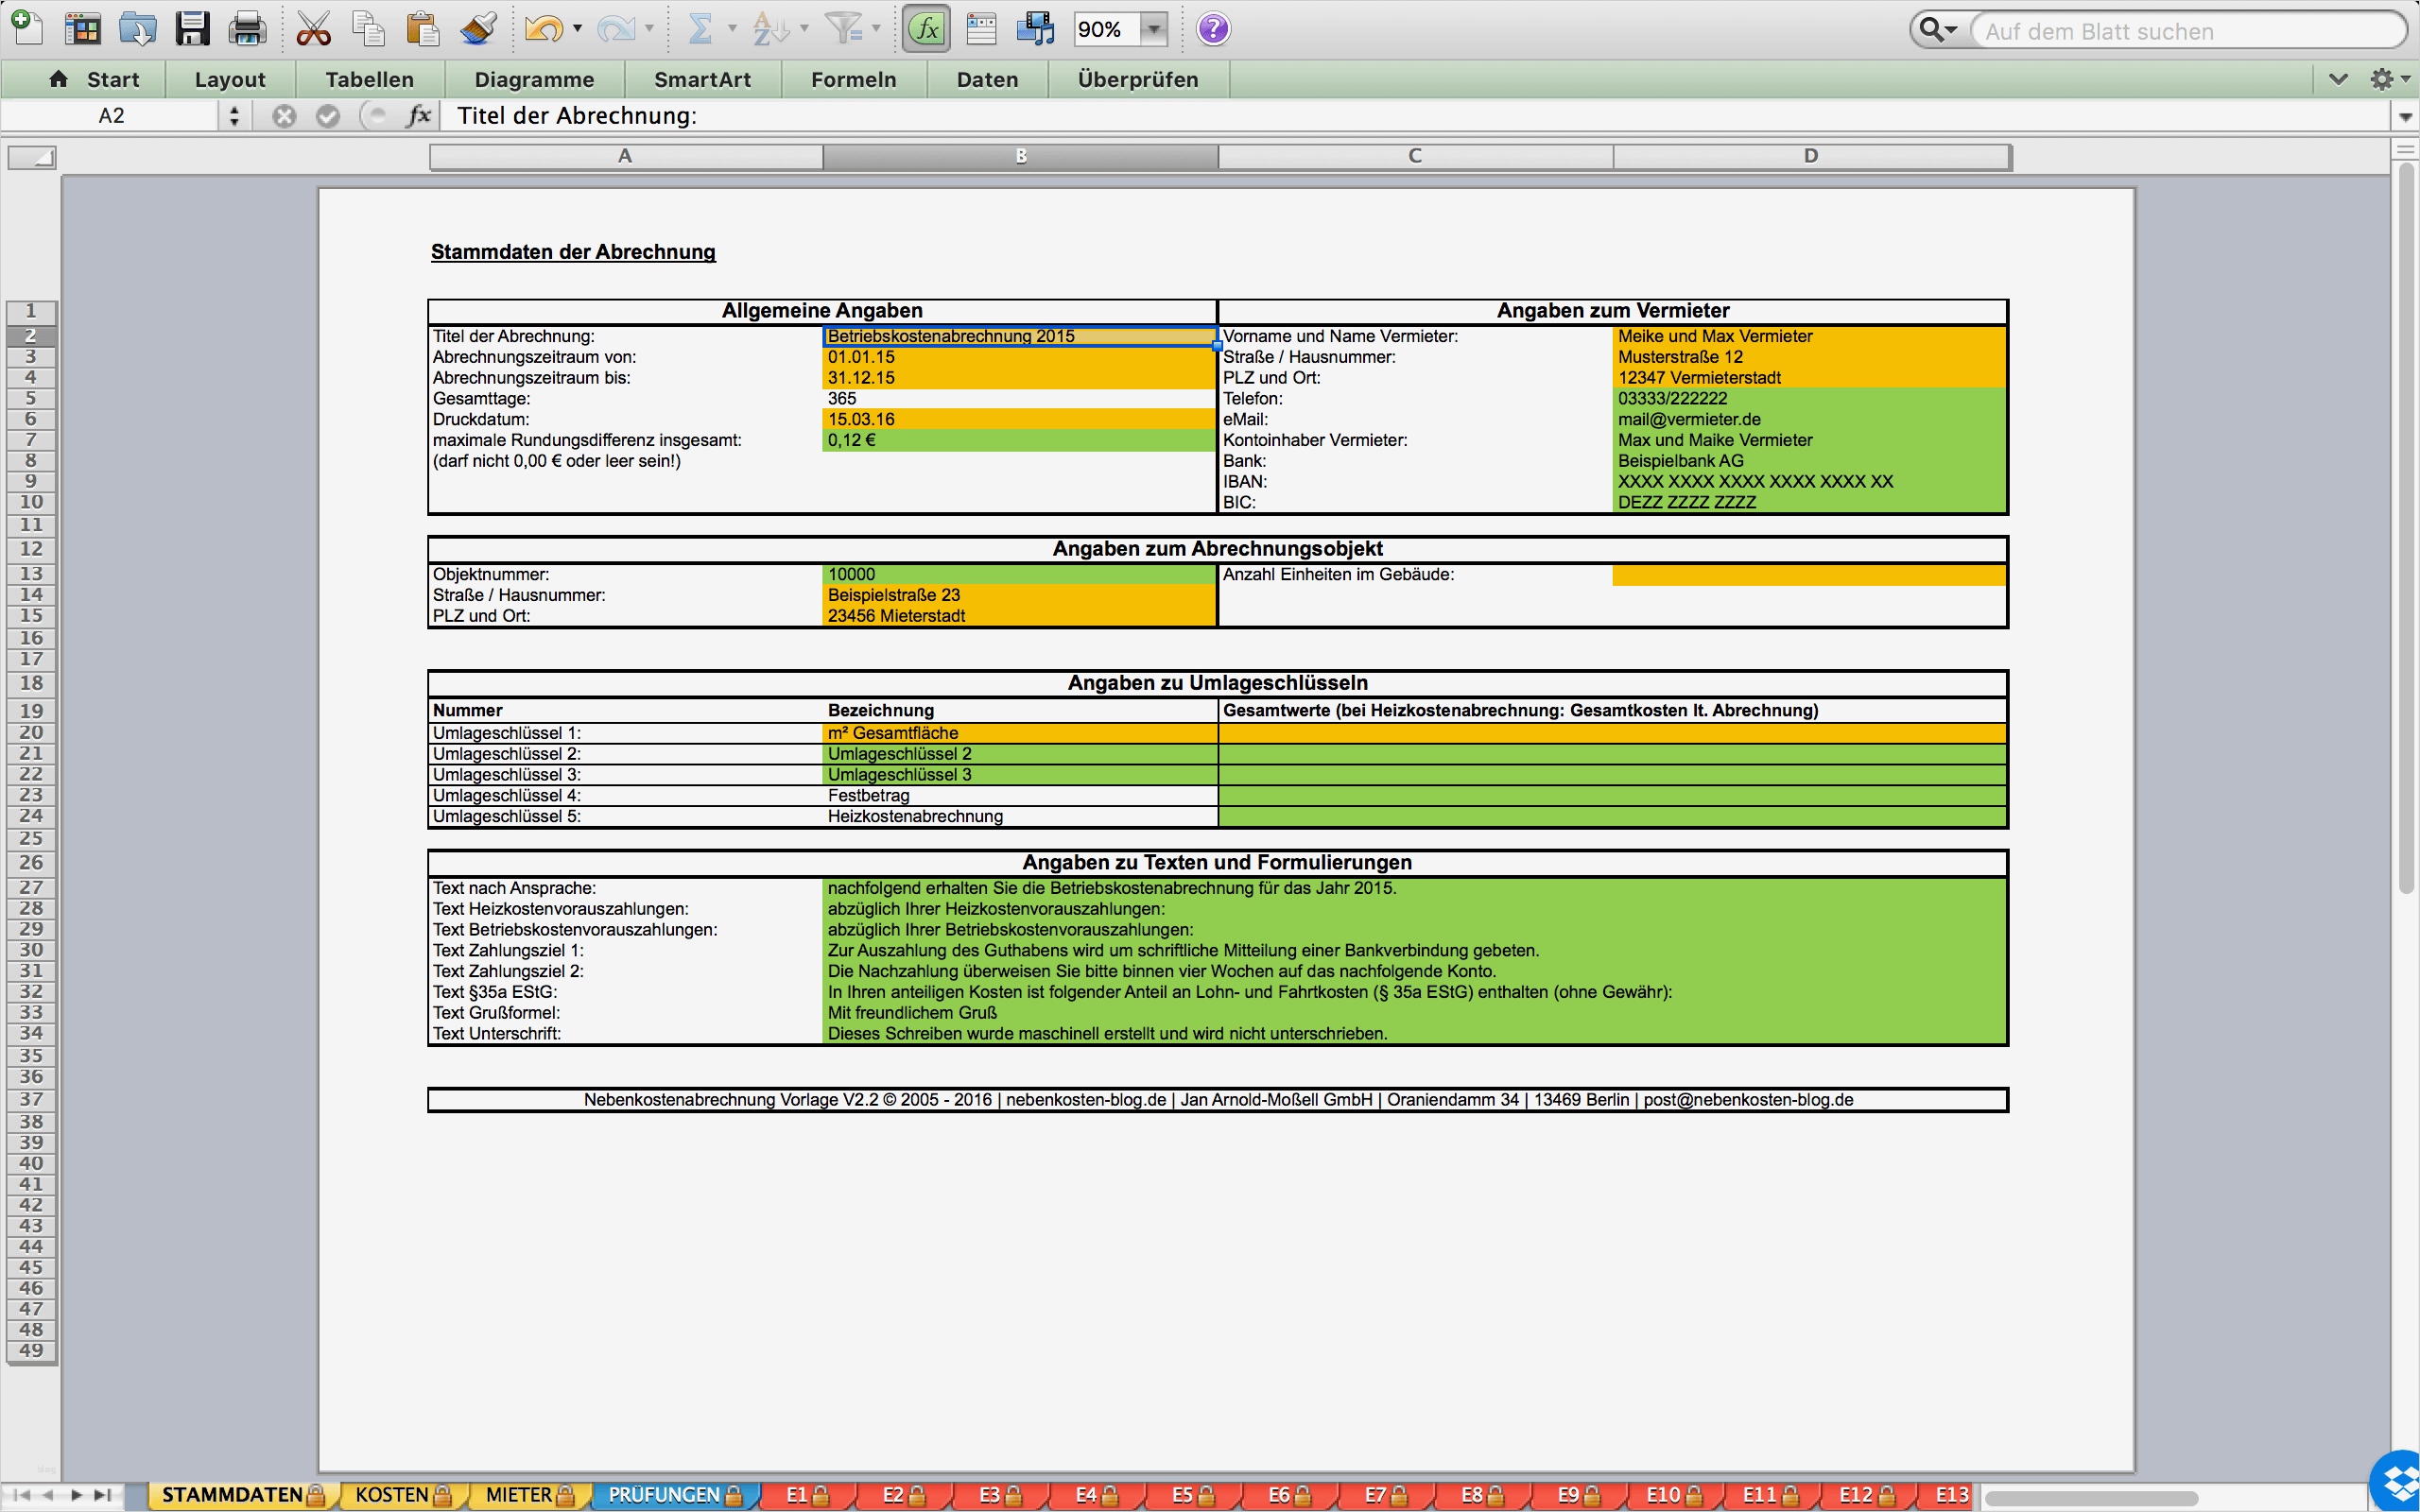The height and width of the screenshot is (1512, 2420).
Task: Paste from clipboard using the clipboard icon
Action: (423, 28)
